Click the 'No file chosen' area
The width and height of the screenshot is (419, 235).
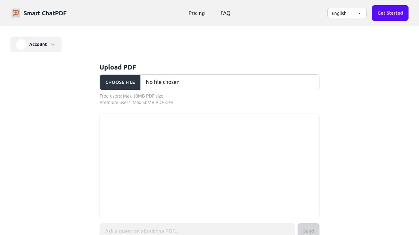click(x=163, y=82)
